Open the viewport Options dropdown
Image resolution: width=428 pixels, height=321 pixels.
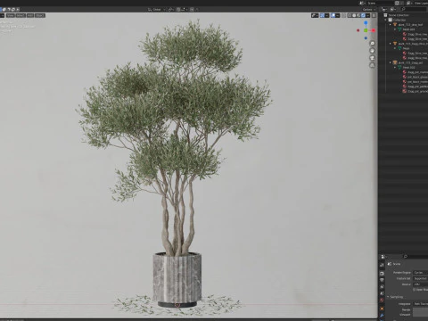[x=368, y=10]
